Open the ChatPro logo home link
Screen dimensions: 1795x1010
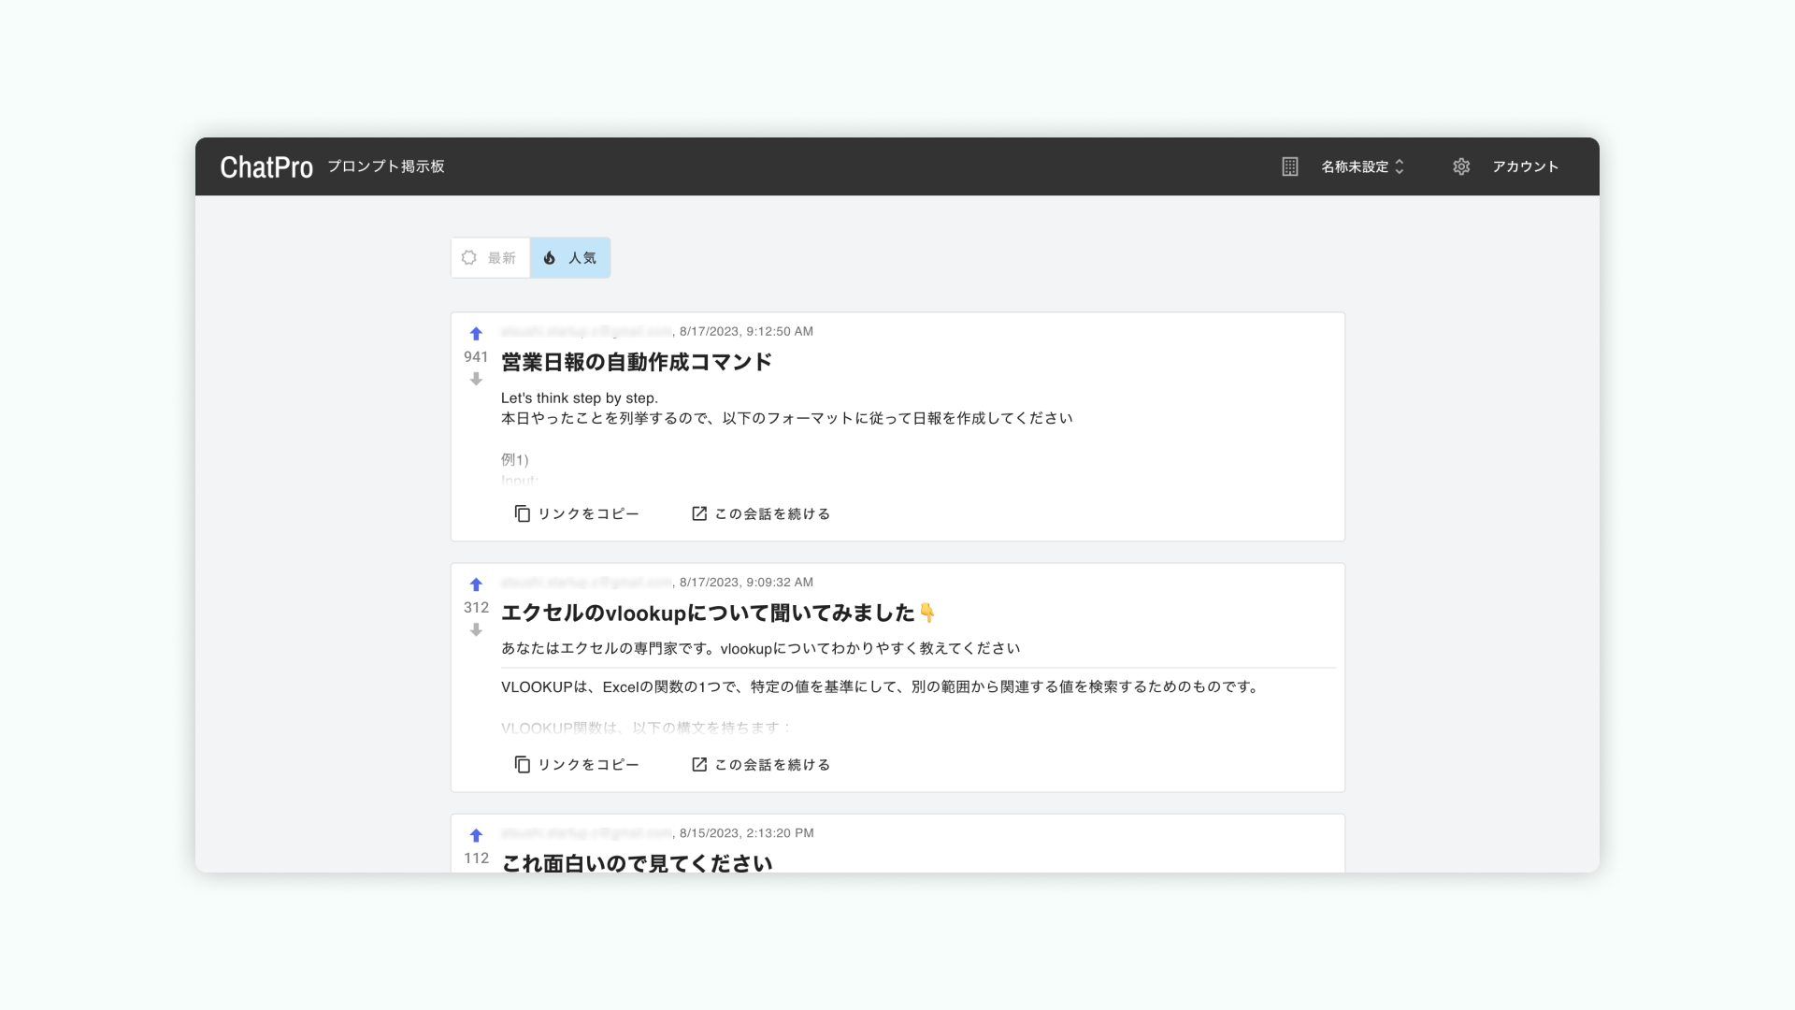pos(266,167)
